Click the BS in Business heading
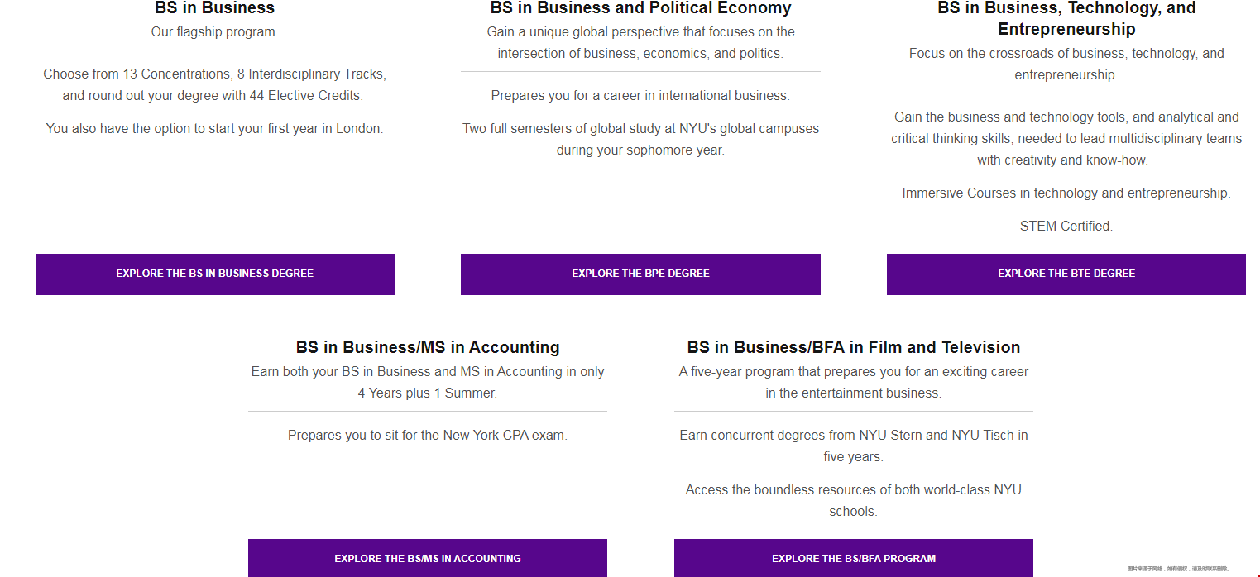This screenshot has width=1260, height=577. [214, 8]
